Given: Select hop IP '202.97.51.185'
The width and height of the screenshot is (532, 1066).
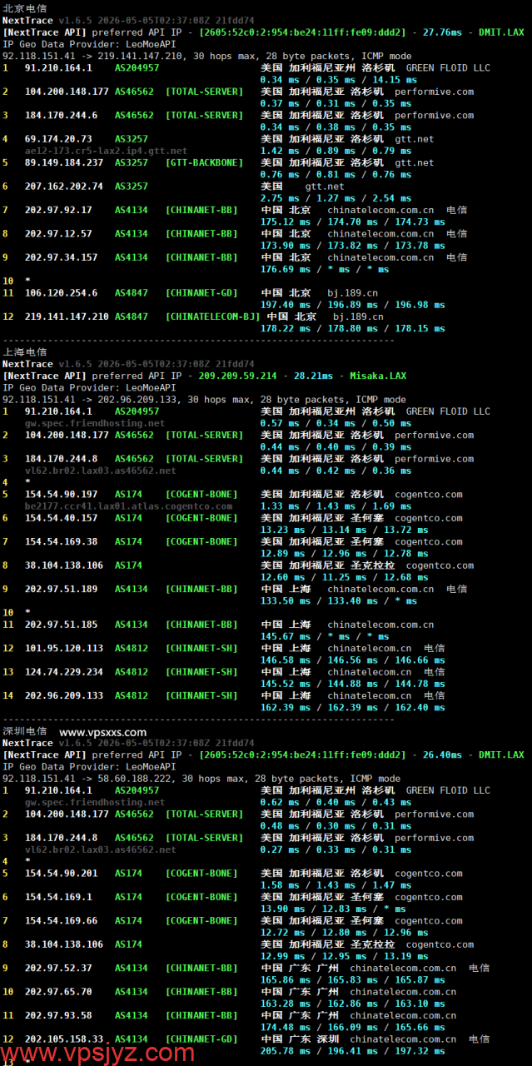Looking at the screenshot, I should click(61, 625).
